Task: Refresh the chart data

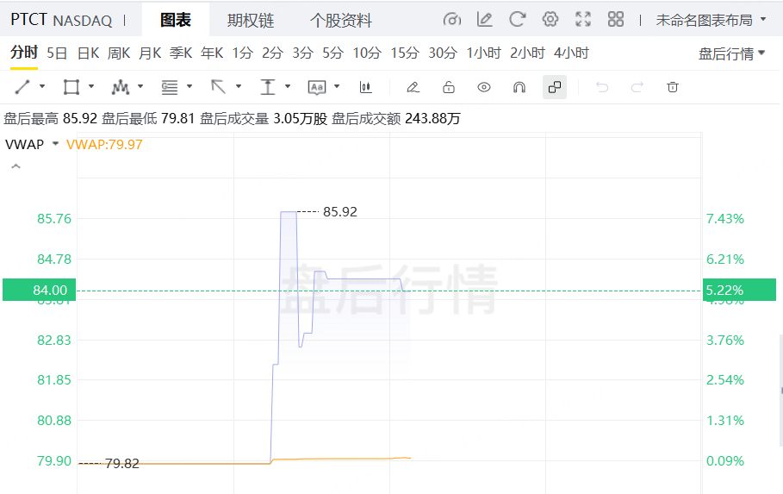Action: [518, 20]
